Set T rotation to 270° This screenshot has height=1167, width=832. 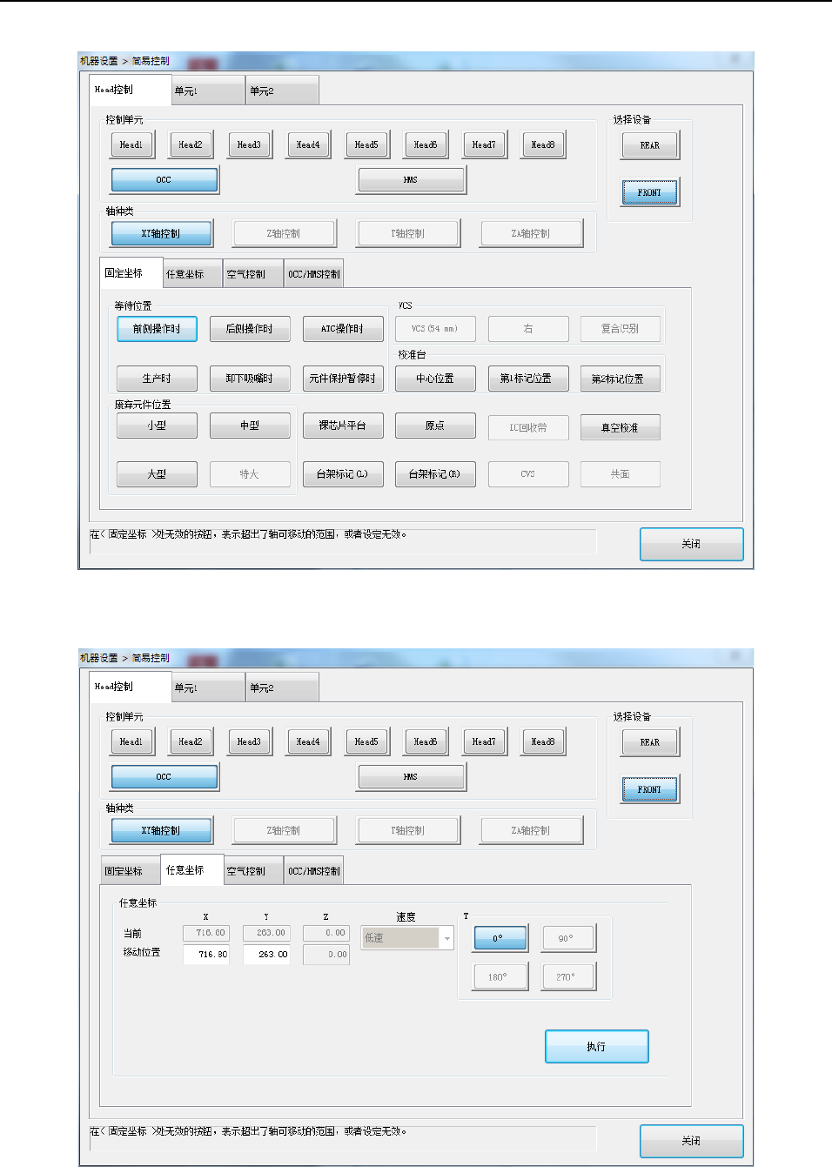click(x=569, y=976)
